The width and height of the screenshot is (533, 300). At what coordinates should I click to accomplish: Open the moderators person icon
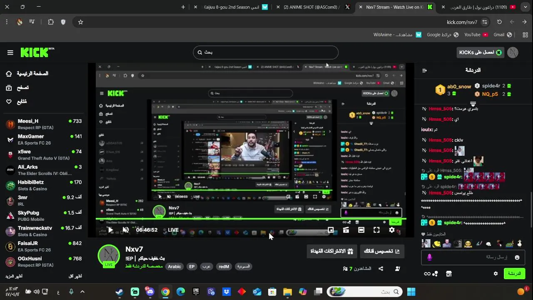(x=398, y=269)
